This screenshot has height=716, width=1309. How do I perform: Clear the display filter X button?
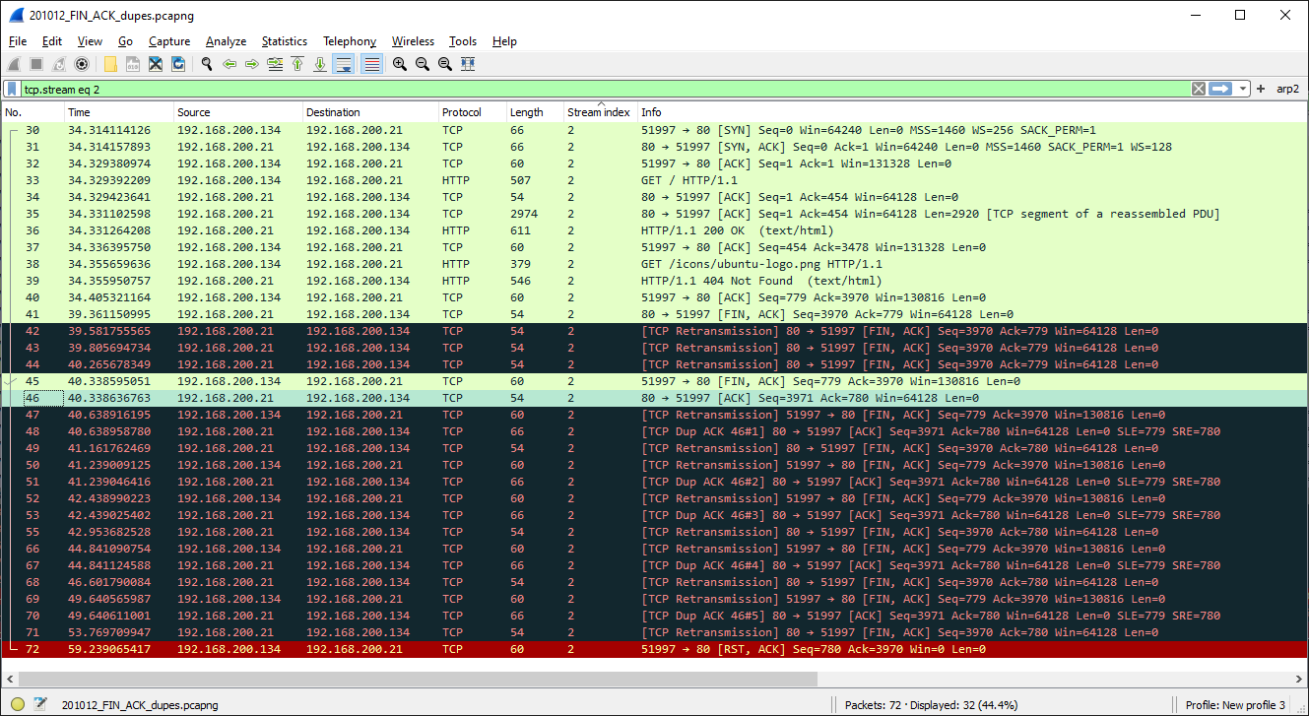click(1199, 89)
